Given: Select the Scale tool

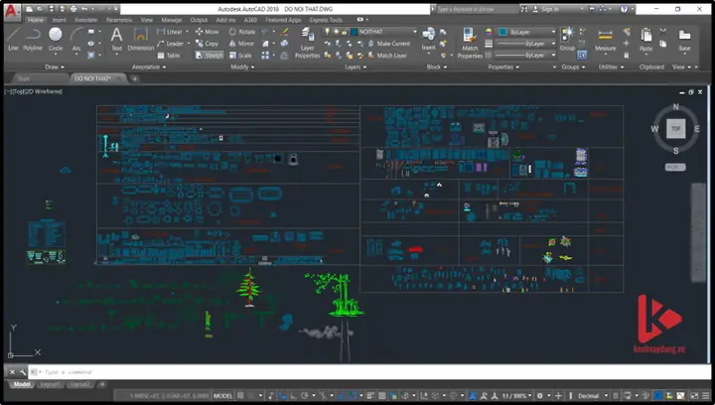Looking at the screenshot, I should [x=240, y=56].
